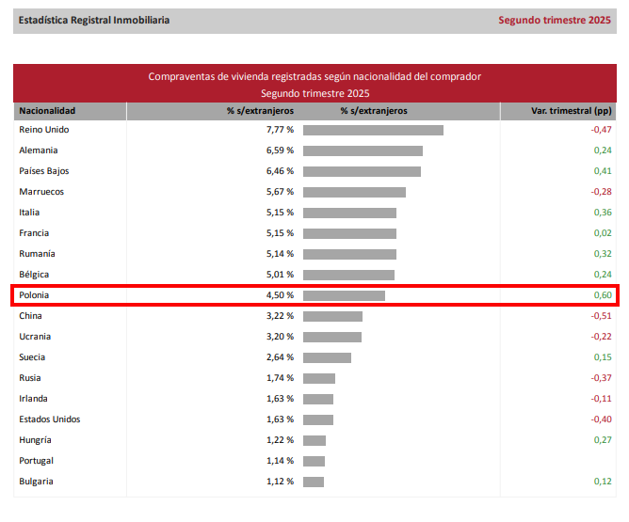Click the gray bar in the Suecia row
The width and height of the screenshot is (629, 522).
point(327,357)
